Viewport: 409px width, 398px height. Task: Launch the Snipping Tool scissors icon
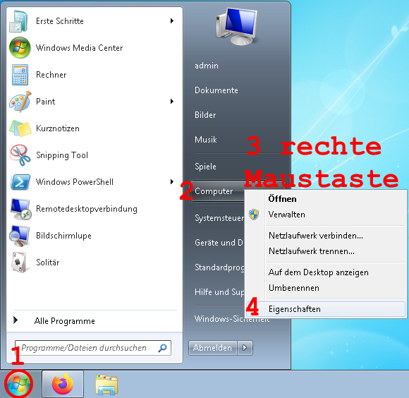(x=20, y=155)
